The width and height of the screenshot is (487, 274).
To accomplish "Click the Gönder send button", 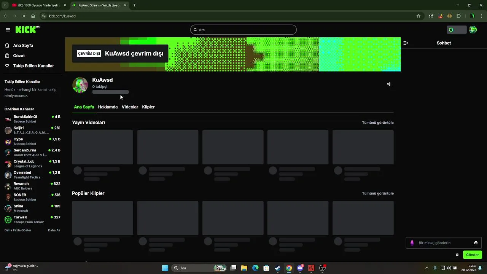I will 473,255.
